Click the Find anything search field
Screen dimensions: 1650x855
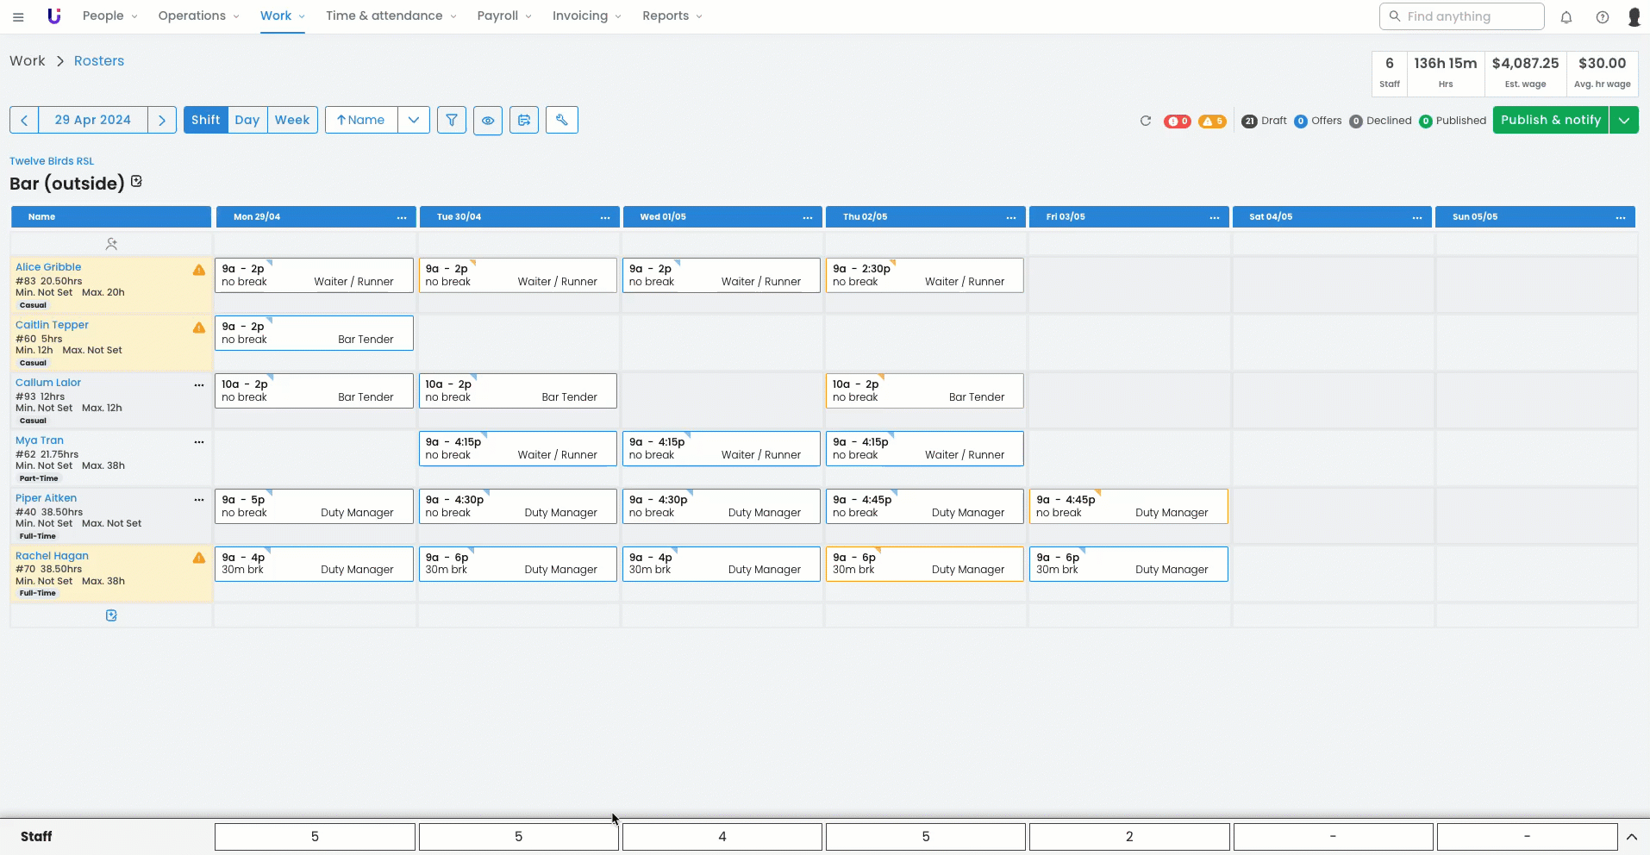tap(1462, 16)
